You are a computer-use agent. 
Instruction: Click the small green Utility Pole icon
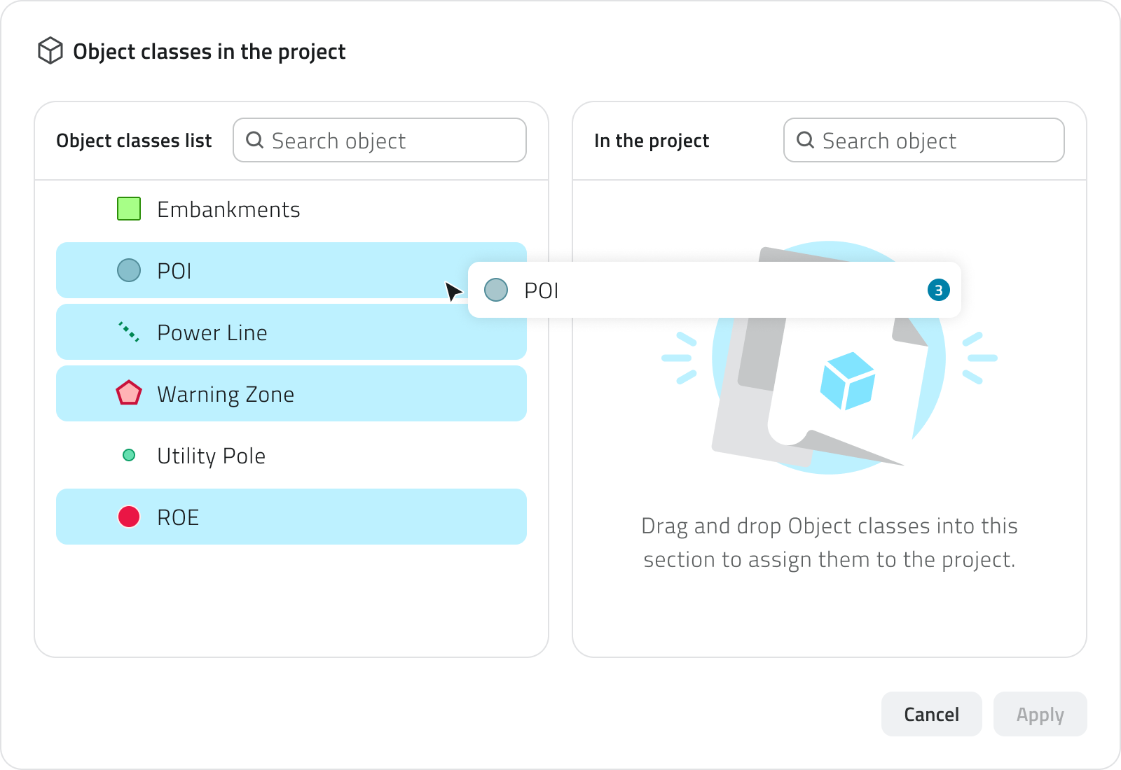point(129,456)
